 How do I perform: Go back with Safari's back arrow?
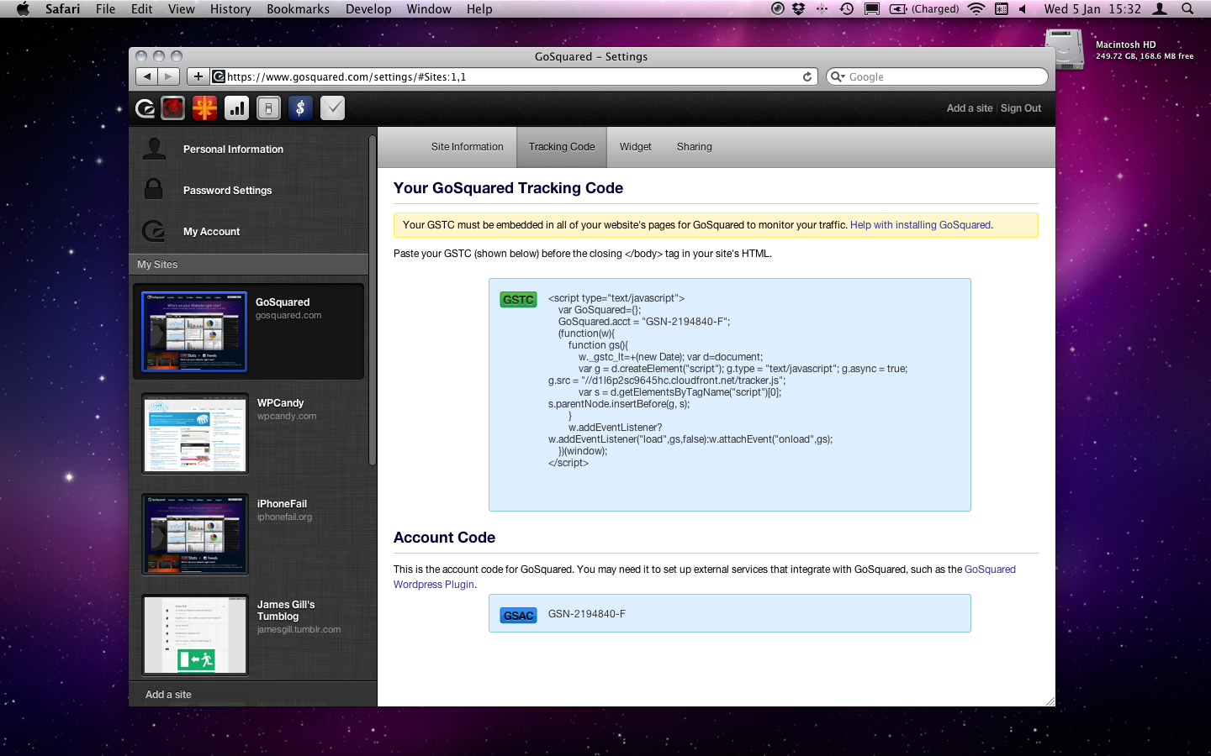point(147,76)
